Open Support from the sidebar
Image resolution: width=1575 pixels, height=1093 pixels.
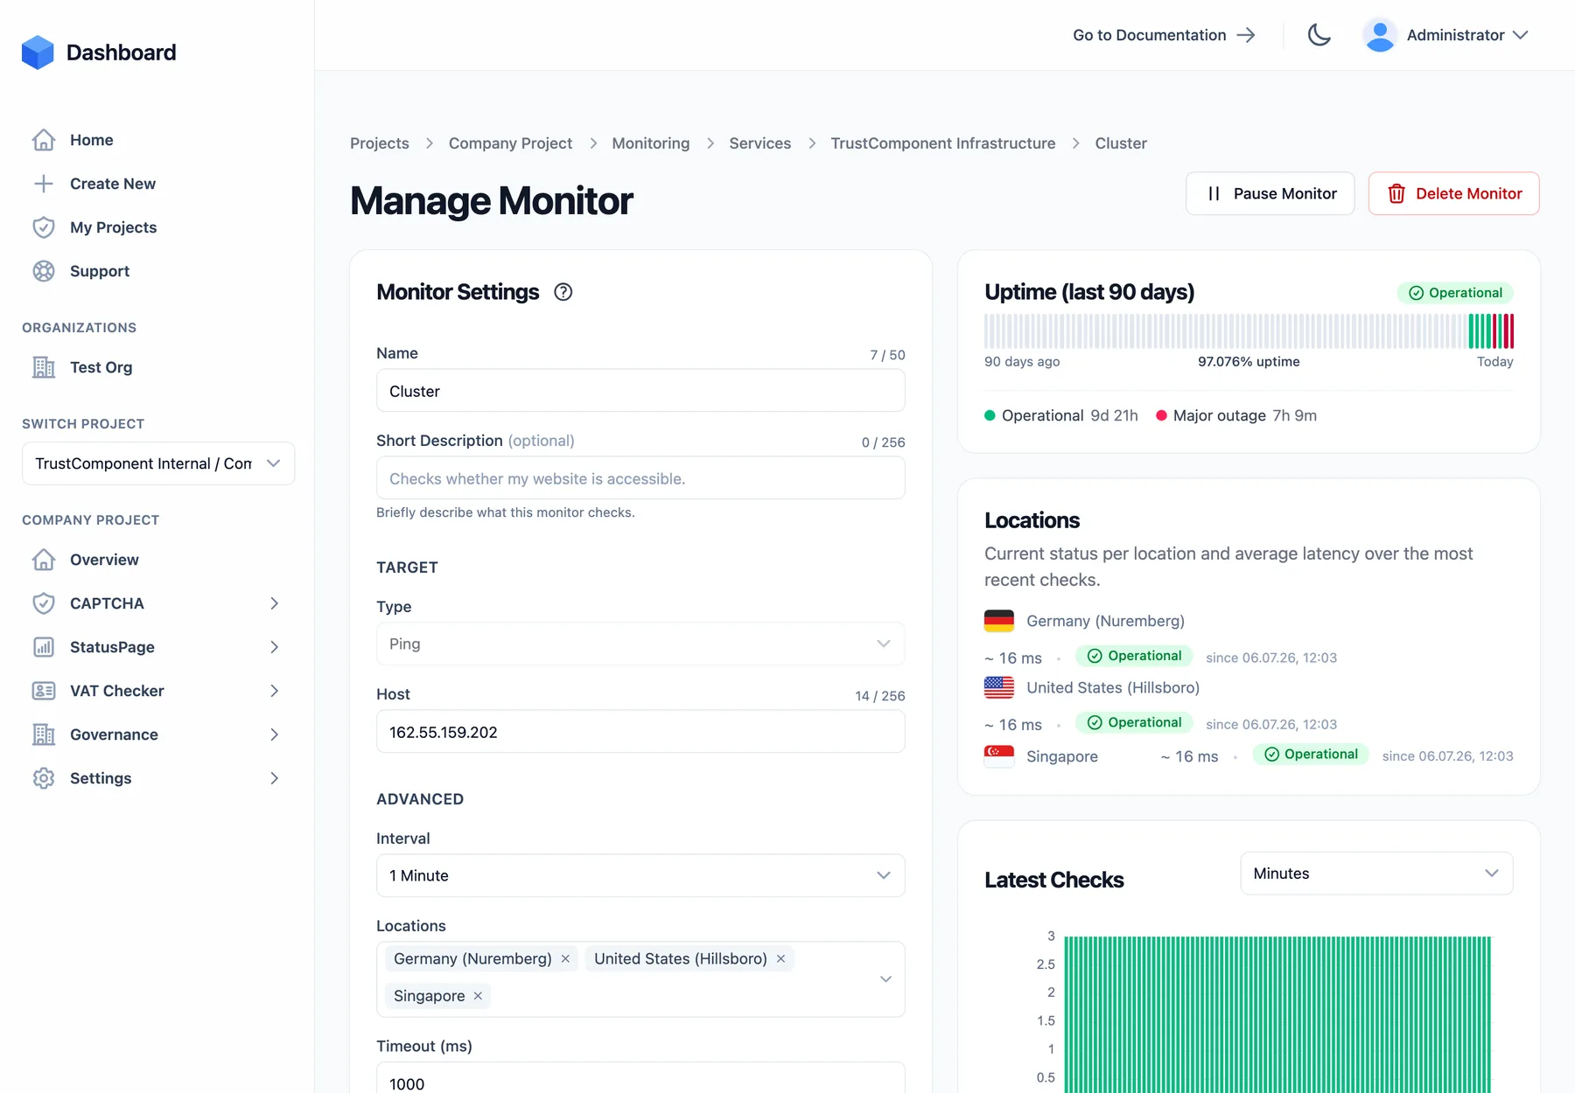[100, 271]
